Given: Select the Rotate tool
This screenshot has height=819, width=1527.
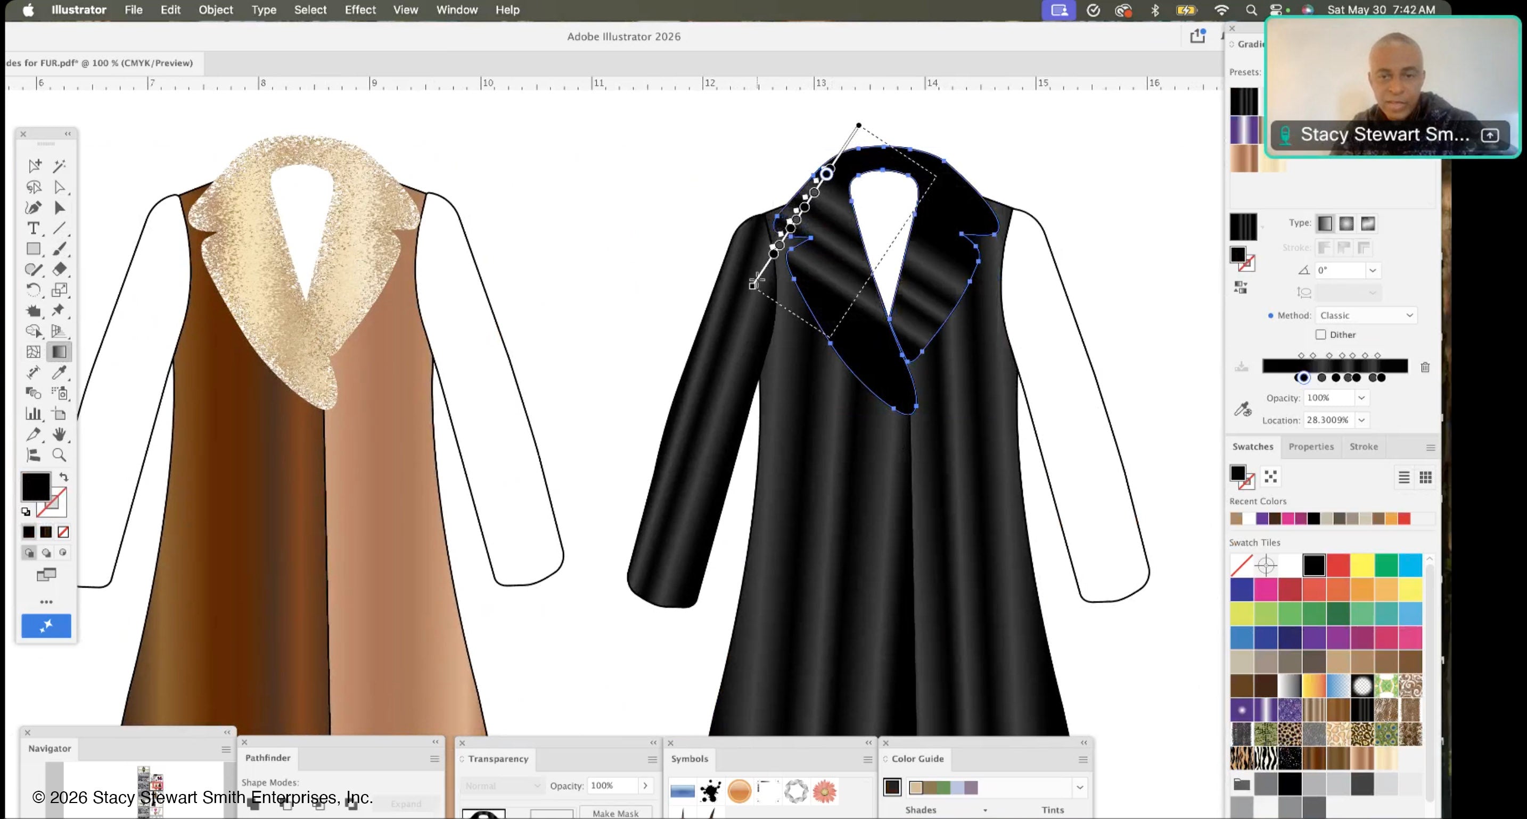Looking at the screenshot, I should (x=34, y=290).
